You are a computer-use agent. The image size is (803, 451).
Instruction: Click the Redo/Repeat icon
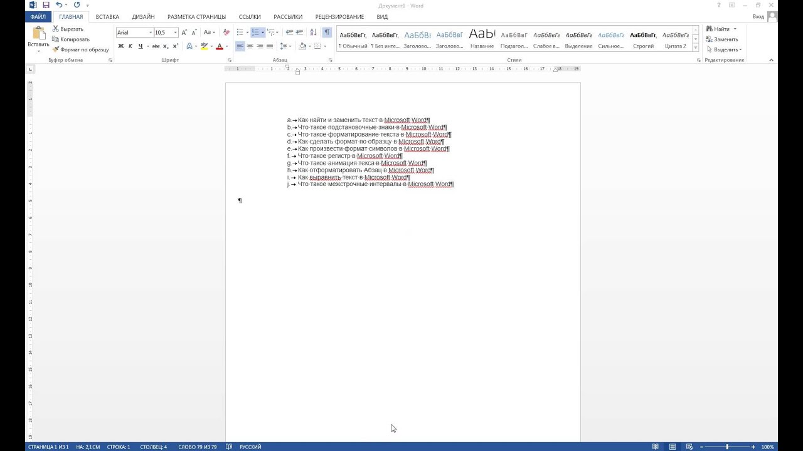coord(77,5)
